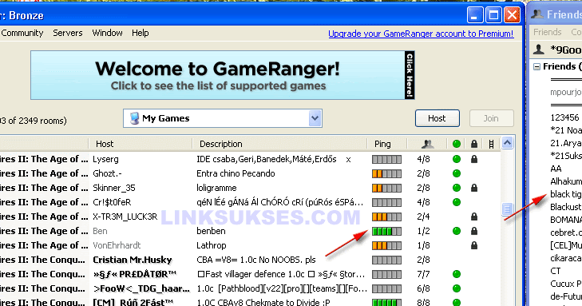Click the 7/7 player count
The image size is (582, 306).
tap(423, 274)
